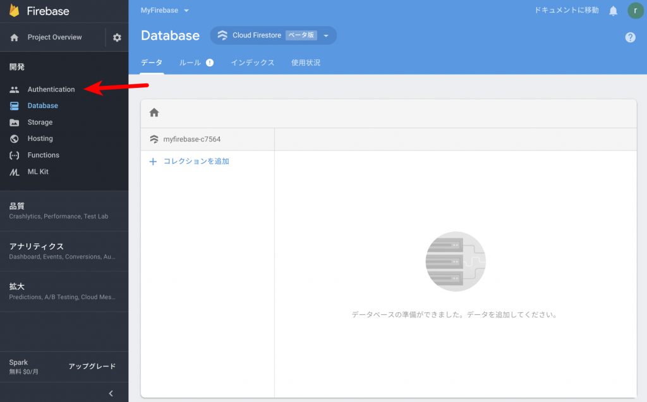Open the ML Kit section
The height and width of the screenshot is (402, 647).
[39, 171]
